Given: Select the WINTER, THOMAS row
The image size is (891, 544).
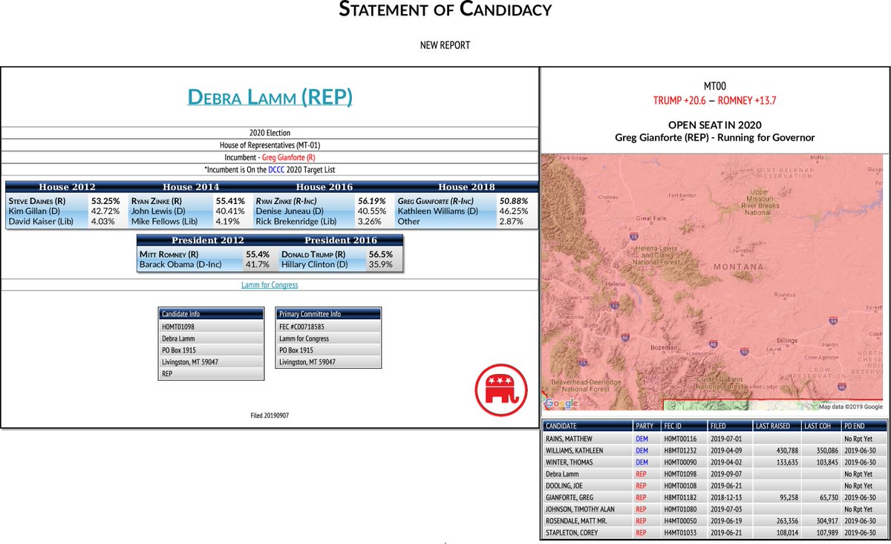Looking at the screenshot, I should [715, 462].
